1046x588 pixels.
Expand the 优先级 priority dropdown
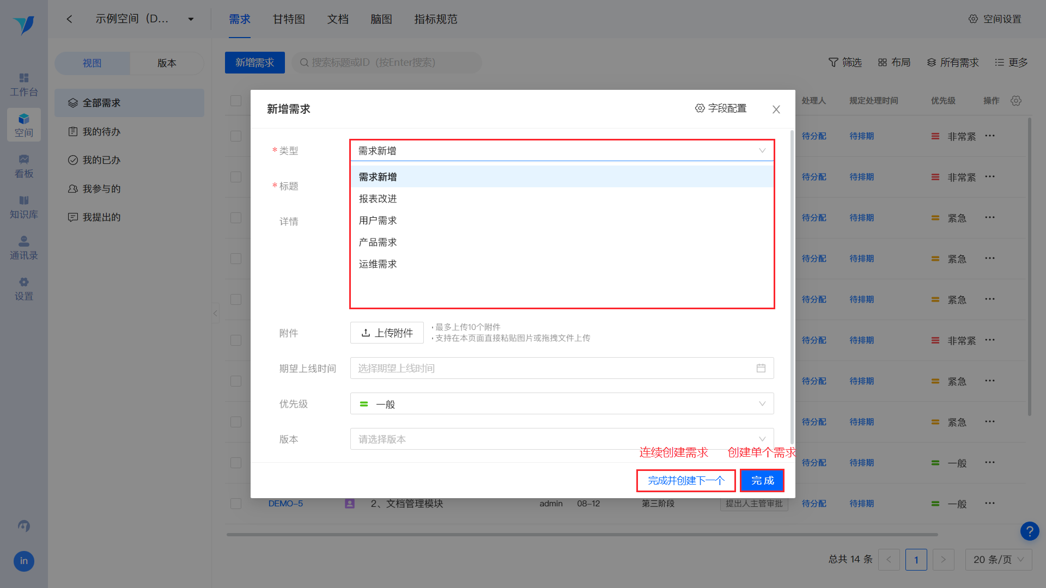[562, 403]
